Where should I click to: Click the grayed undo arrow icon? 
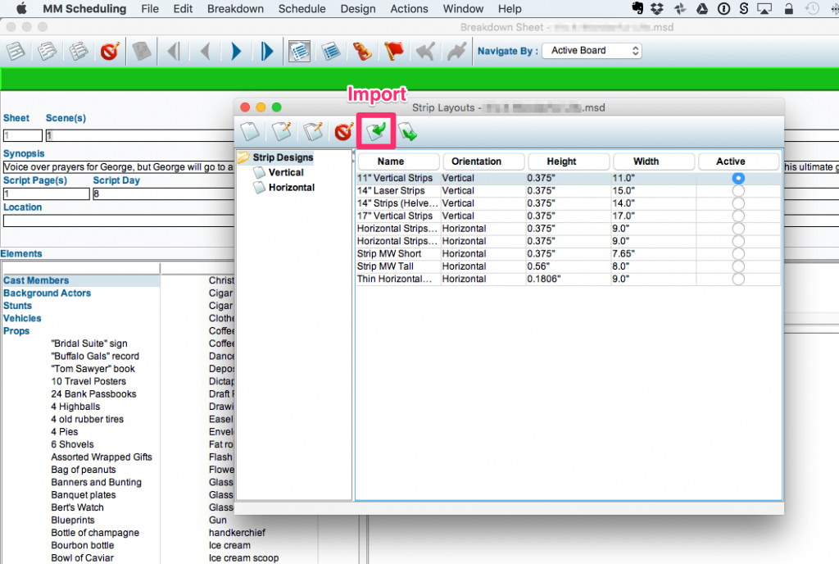(425, 52)
